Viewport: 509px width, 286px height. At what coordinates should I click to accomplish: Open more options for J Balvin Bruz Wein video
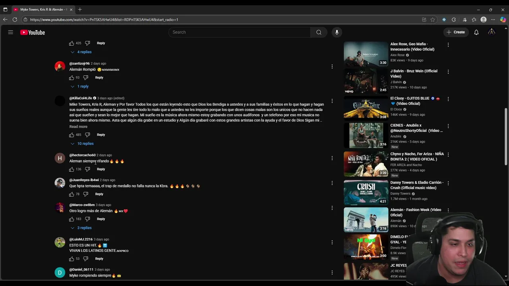tap(448, 72)
